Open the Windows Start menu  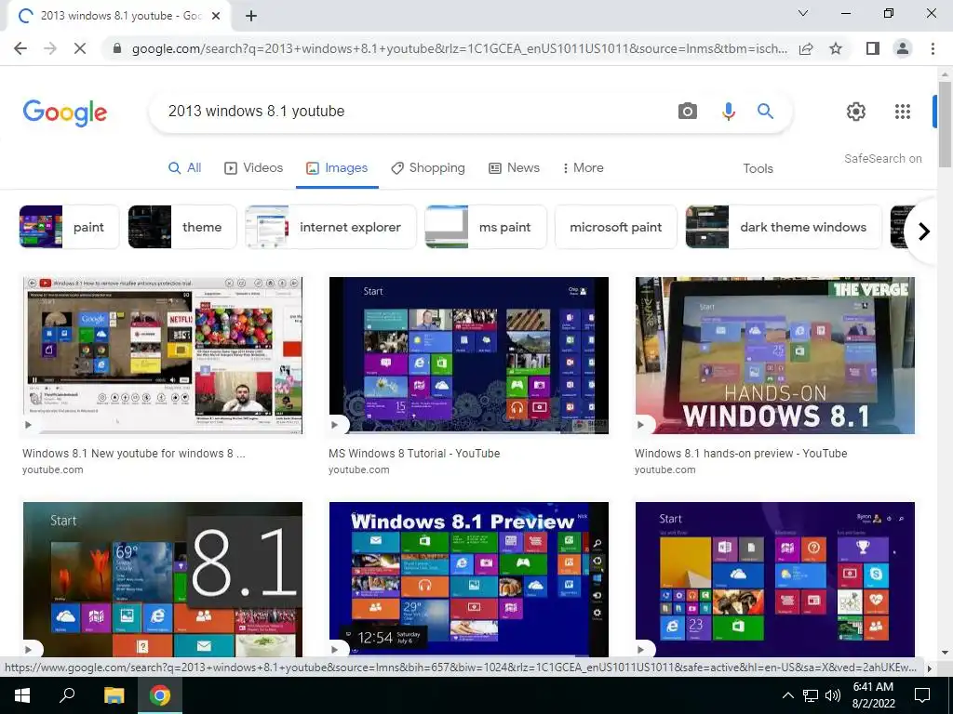coord(22,695)
